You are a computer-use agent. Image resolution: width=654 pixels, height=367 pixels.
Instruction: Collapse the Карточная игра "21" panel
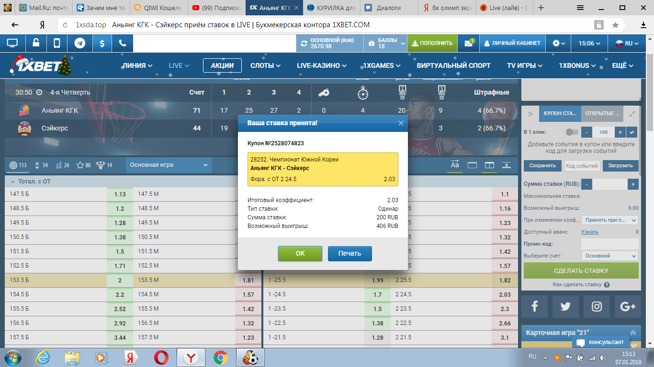pos(633,333)
